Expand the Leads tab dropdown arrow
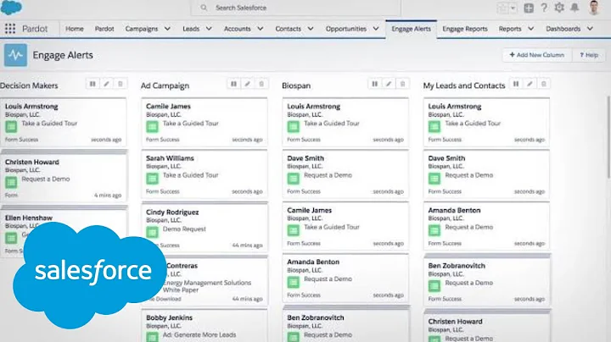 click(209, 29)
